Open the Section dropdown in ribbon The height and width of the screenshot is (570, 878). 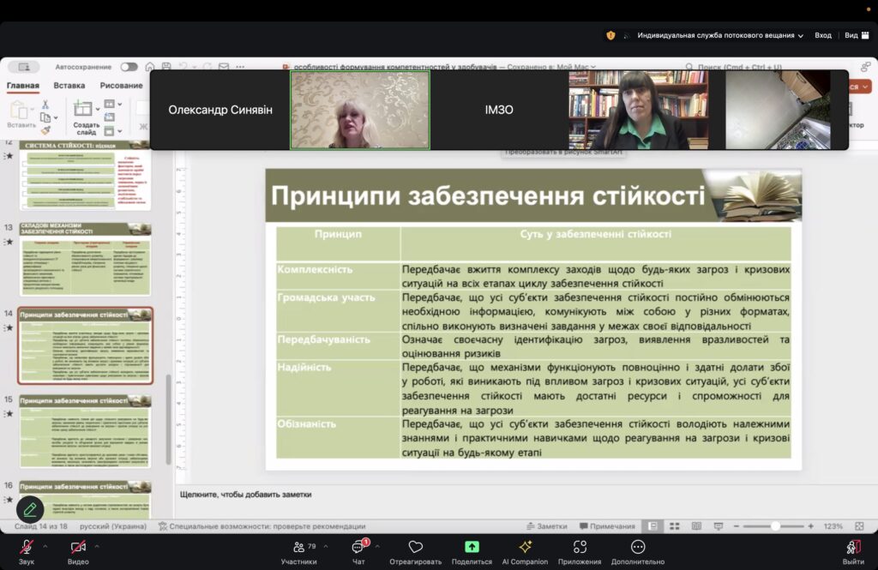click(x=113, y=131)
